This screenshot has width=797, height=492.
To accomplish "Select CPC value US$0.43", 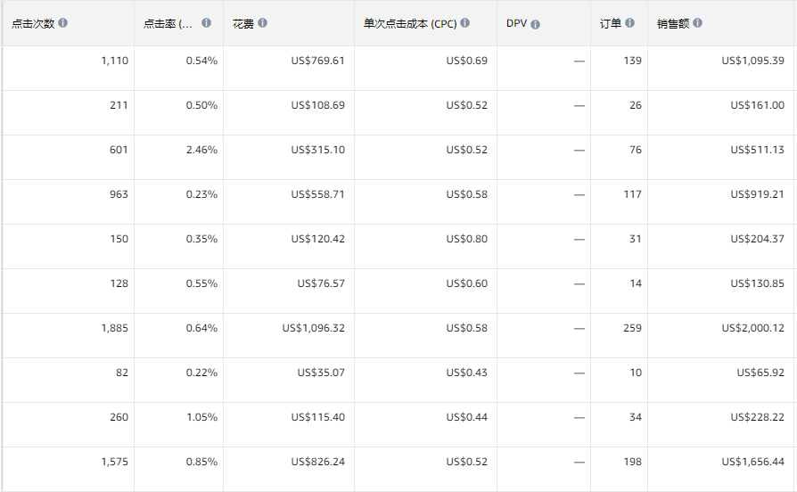I will pyautogui.click(x=466, y=373).
